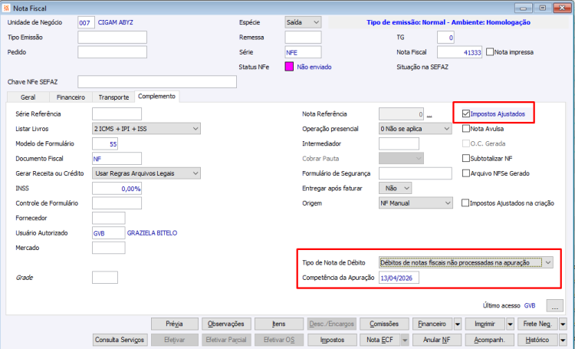Click the Anular NF button
Screen dimensions: 575x349
coord(437,340)
